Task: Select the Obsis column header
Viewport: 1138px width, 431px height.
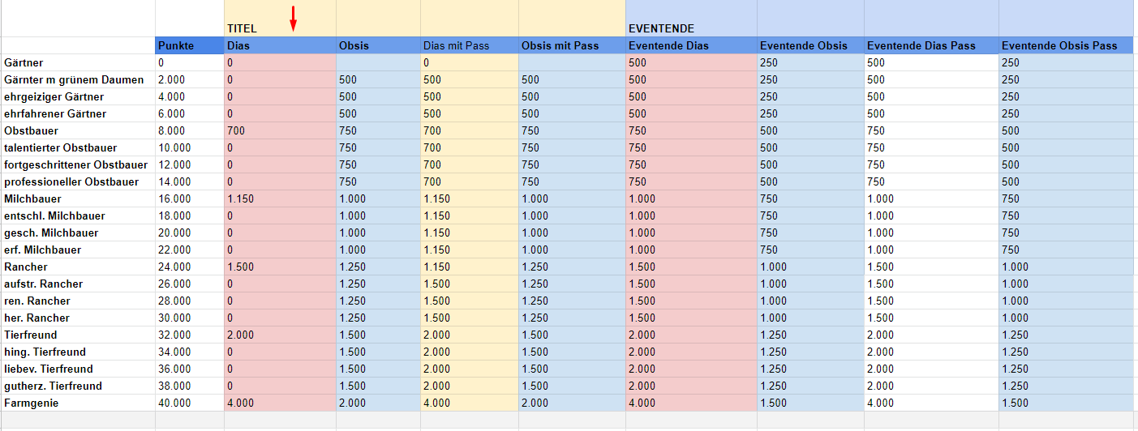Action: pyautogui.click(x=378, y=45)
